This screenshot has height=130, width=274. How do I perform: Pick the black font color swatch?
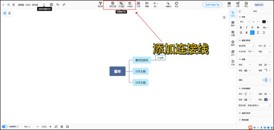264,22
